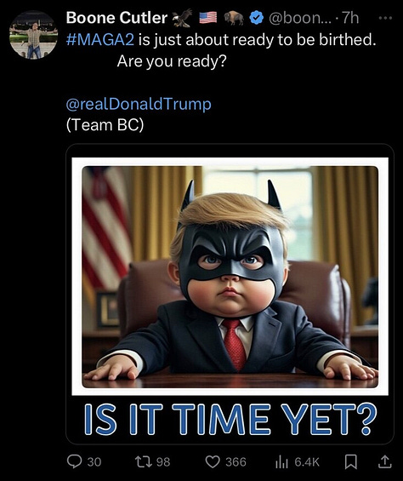Bookmark this post
The height and width of the screenshot is (481, 403).
coord(350,461)
